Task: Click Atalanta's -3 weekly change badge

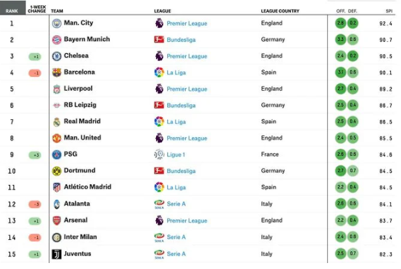Action: coord(35,204)
